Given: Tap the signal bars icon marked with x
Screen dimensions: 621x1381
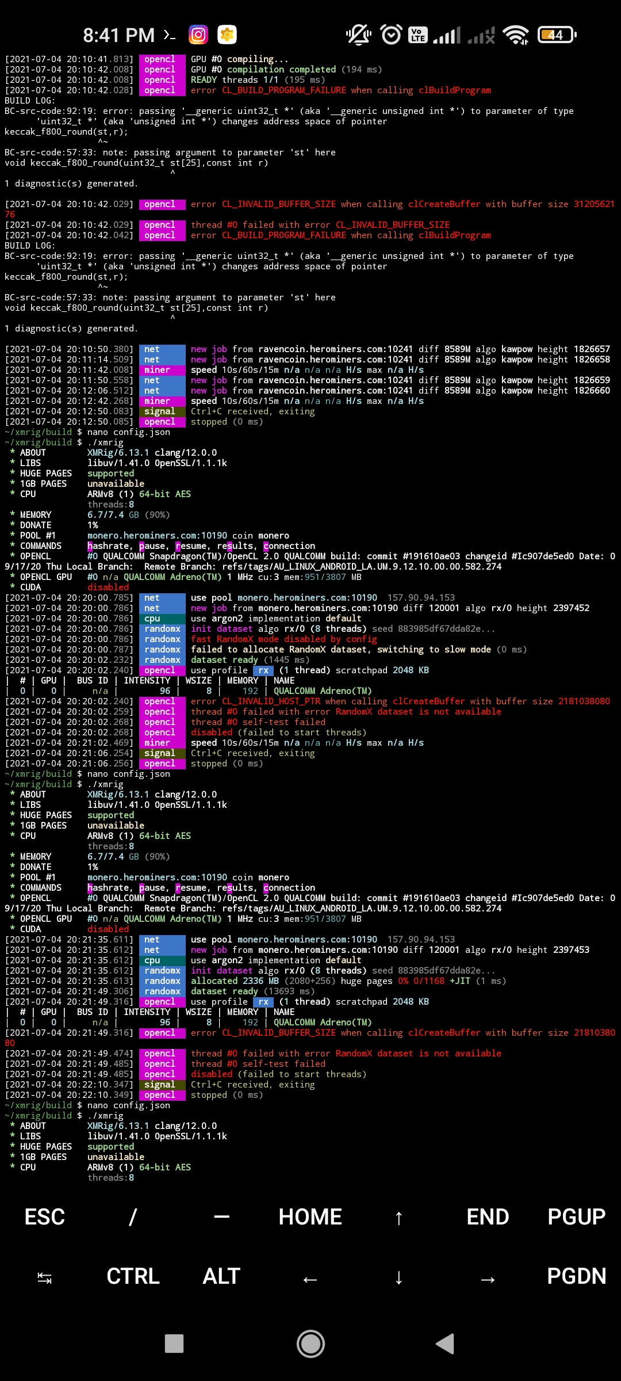Looking at the screenshot, I should click(x=481, y=35).
